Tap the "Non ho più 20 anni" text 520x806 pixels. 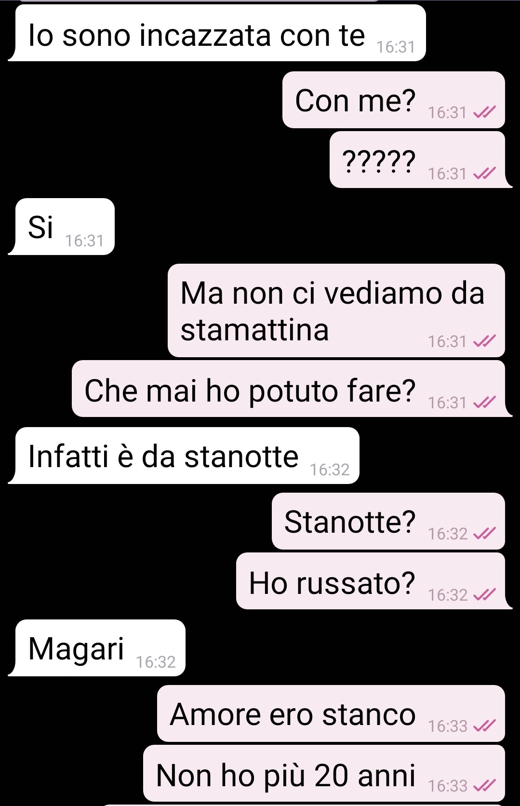tap(286, 776)
